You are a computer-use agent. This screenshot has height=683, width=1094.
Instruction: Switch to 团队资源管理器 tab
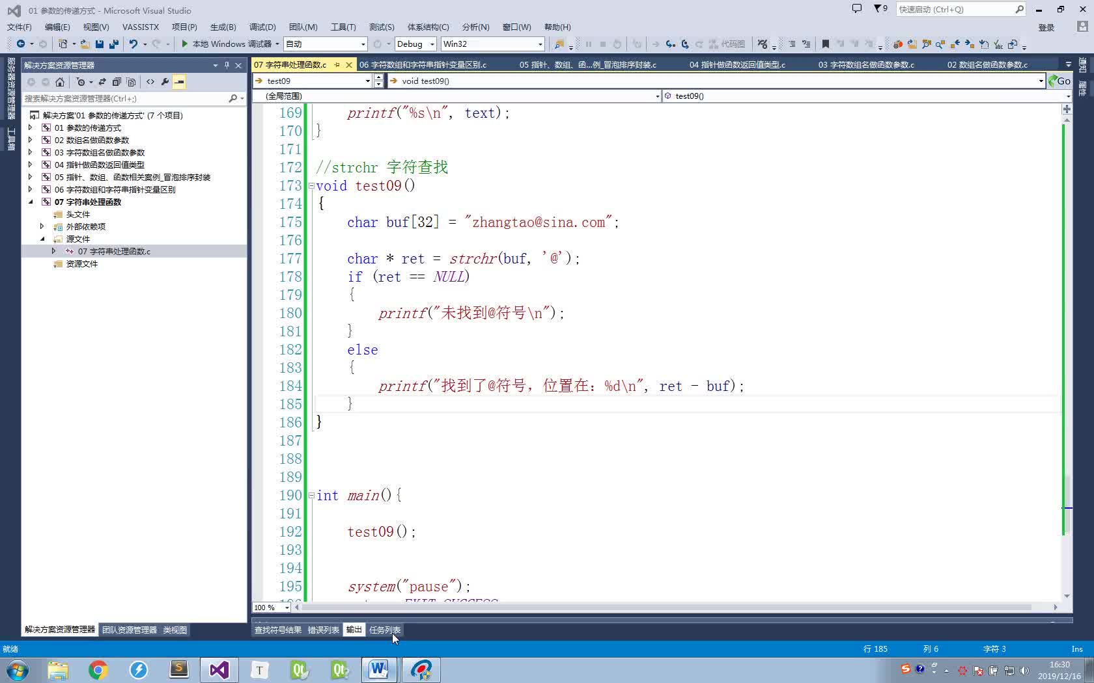pos(130,630)
